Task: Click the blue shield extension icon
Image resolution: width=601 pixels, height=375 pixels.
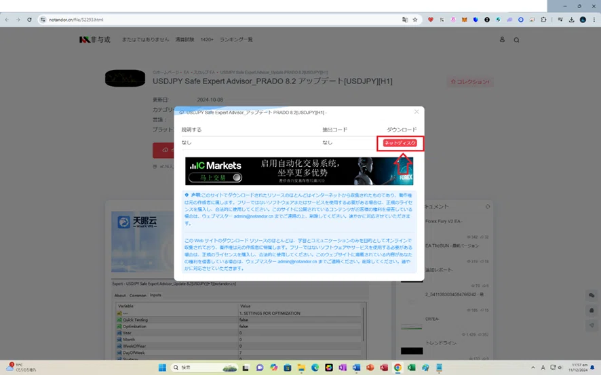Action: pyautogui.click(x=476, y=20)
